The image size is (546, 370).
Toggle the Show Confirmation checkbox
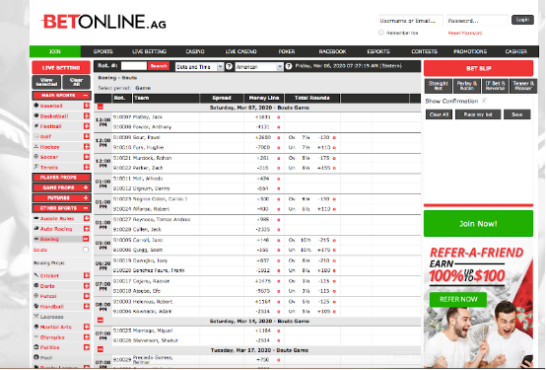[x=484, y=101]
